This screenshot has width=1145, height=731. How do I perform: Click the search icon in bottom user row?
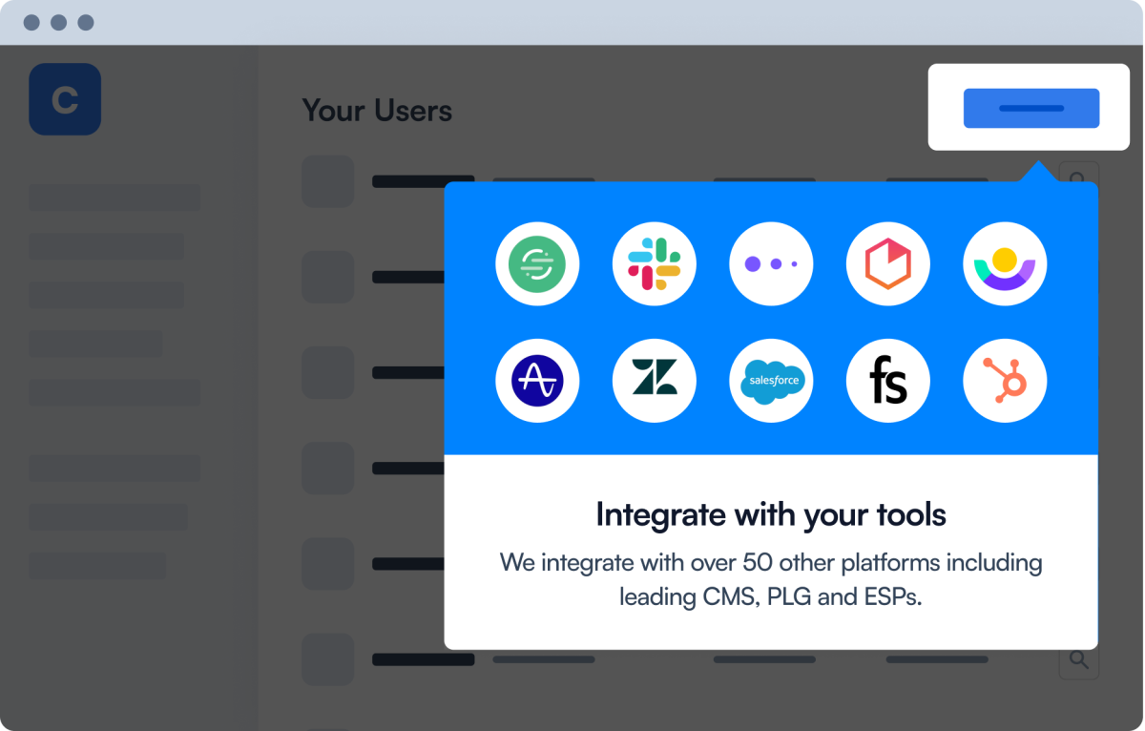pyautogui.click(x=1078, y=659)
